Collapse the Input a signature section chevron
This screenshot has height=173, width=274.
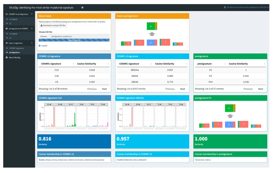tap(32, 43)
